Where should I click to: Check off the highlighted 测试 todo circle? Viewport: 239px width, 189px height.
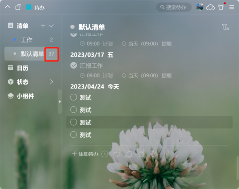pos(73,122)
